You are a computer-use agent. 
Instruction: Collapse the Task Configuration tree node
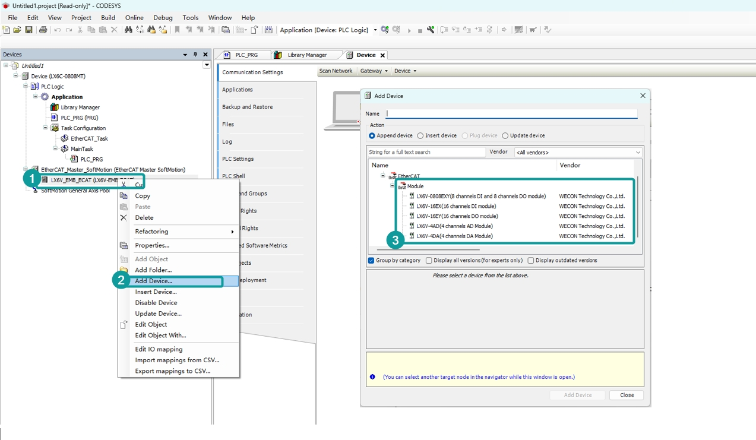tap(46, 128)
